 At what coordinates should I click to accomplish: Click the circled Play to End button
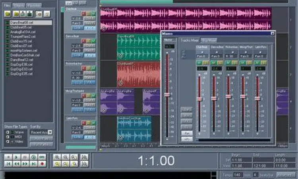coord(33,157)
